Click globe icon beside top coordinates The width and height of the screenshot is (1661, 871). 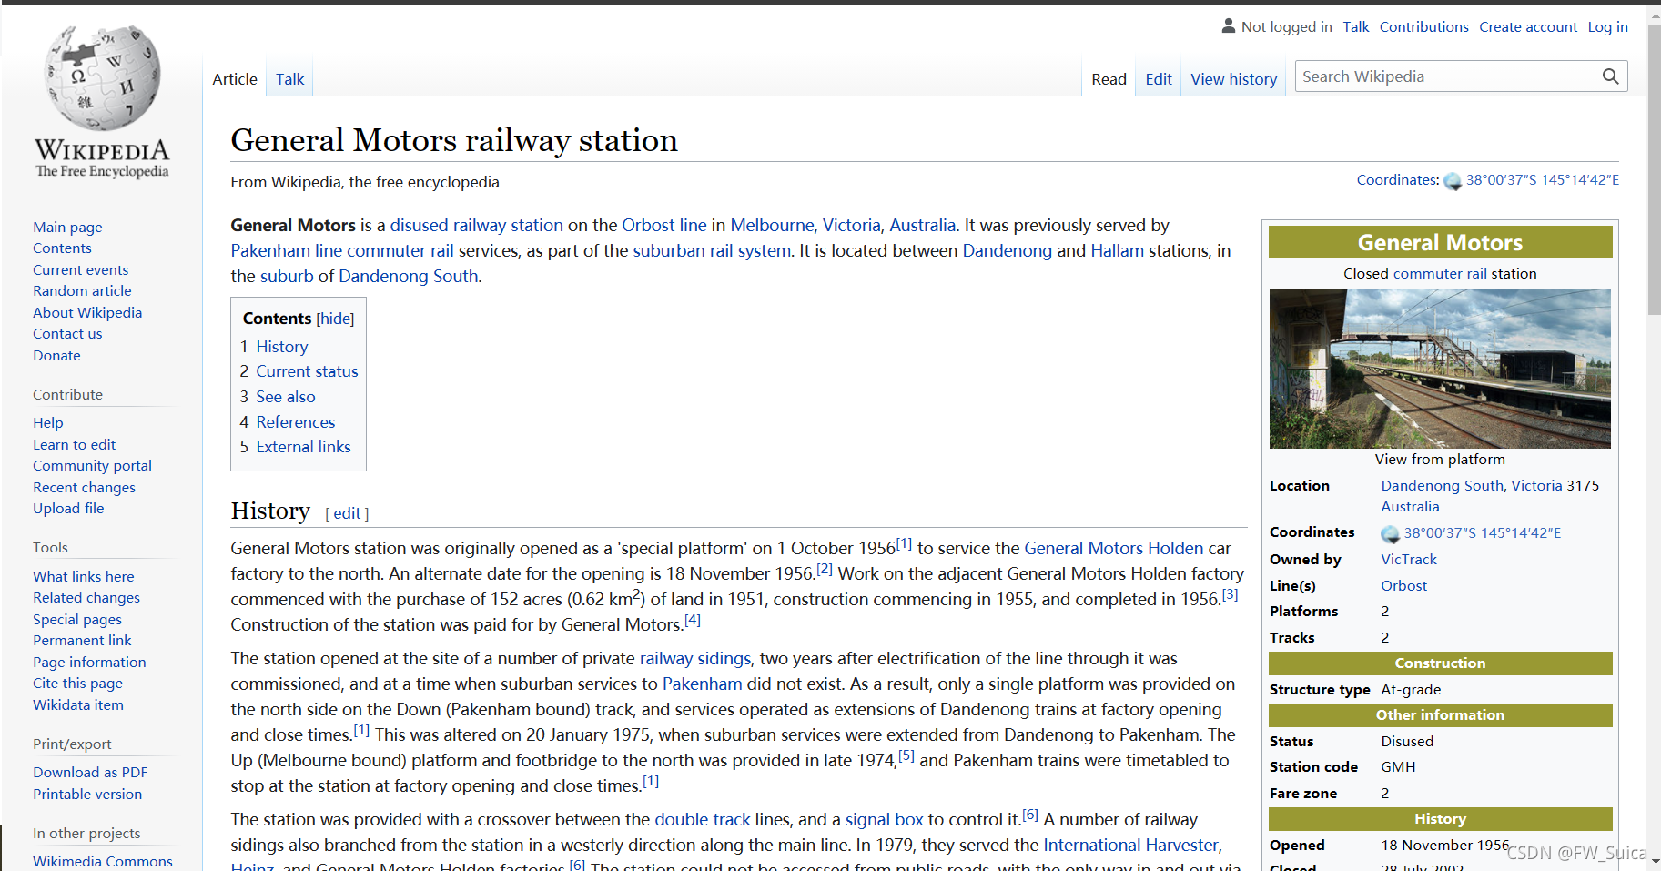[1453, 180]
